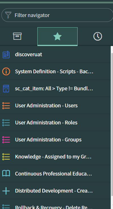The width and height of the screenshot is (113, 209).
Task: Click the teal list icon for Roles
Action: click(6, 123)
